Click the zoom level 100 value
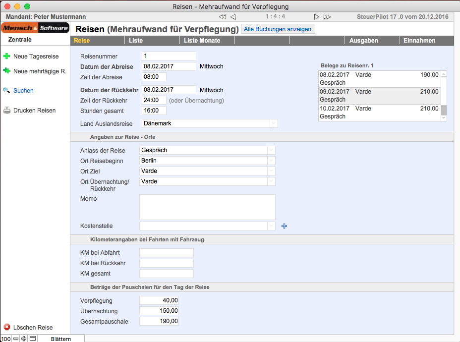The height and width of the screenshot is (342, 460). (6, 339)
